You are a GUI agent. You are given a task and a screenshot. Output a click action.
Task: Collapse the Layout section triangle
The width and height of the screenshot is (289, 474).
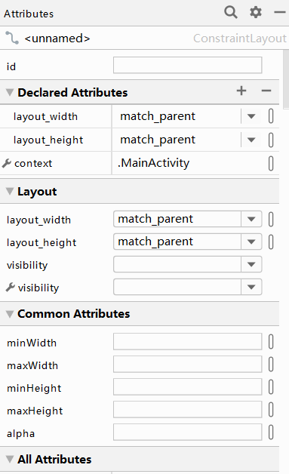click(10, 192)
